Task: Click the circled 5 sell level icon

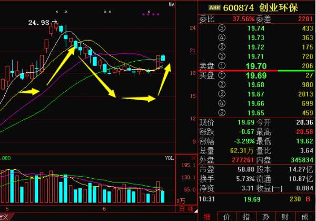Action: [222, 28]
